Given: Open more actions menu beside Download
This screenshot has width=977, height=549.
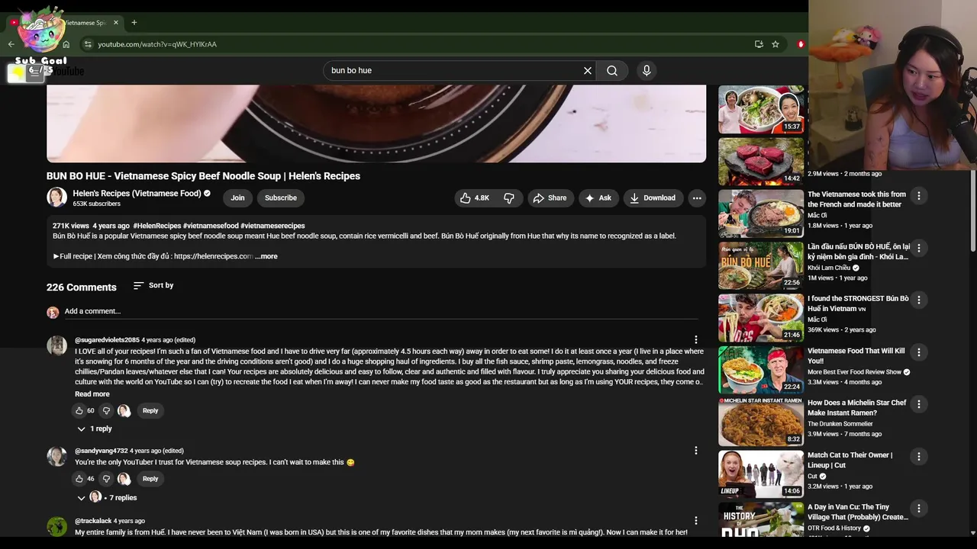Looking at the screenshot, I should [x=697, y=197].
